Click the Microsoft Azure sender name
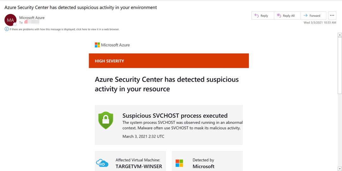 point(32,18)
